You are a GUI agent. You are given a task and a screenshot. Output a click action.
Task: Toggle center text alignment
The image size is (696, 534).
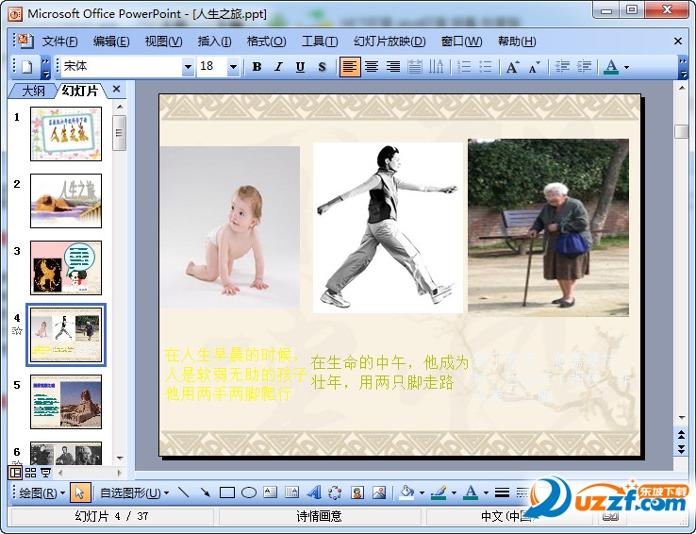click(372, 67)
